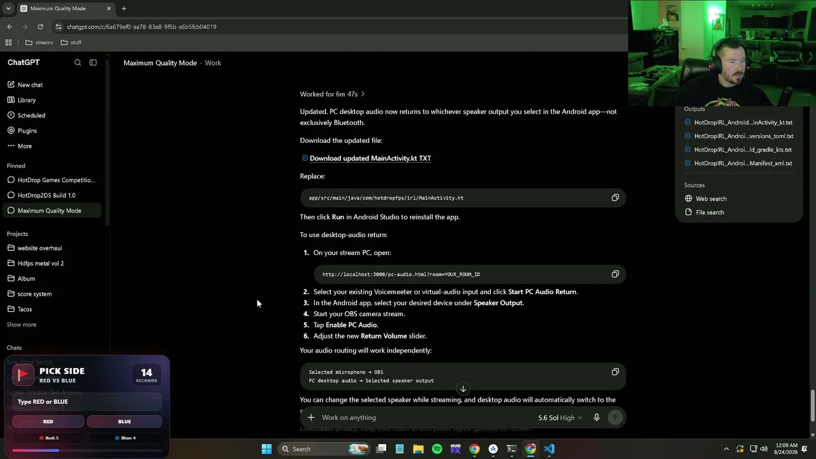
Task: Open the Work project breadcrumb
Action: pos(213,63)
